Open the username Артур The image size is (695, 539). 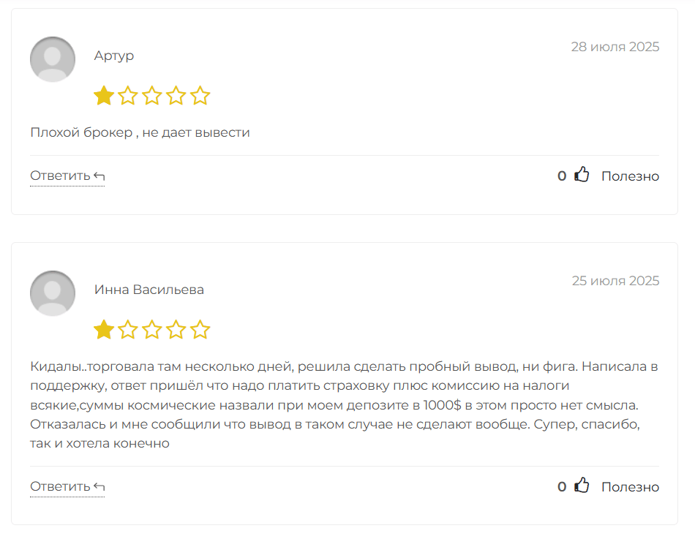[114, 56]
